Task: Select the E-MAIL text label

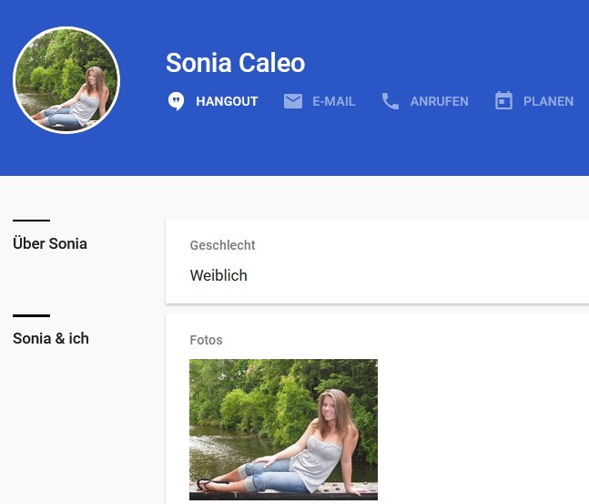Action: (333, 101)
